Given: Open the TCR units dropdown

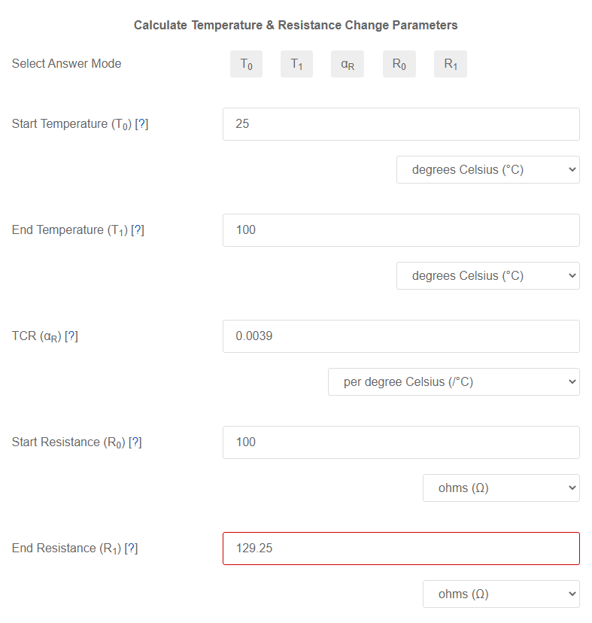Looking at the screenshot, I should (453, 381).
